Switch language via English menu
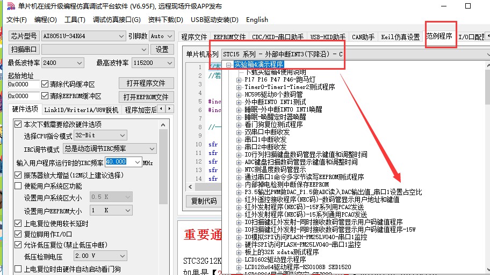Image resolution: width=490 pixels, height=275 pixels. (x=257, y=20)
